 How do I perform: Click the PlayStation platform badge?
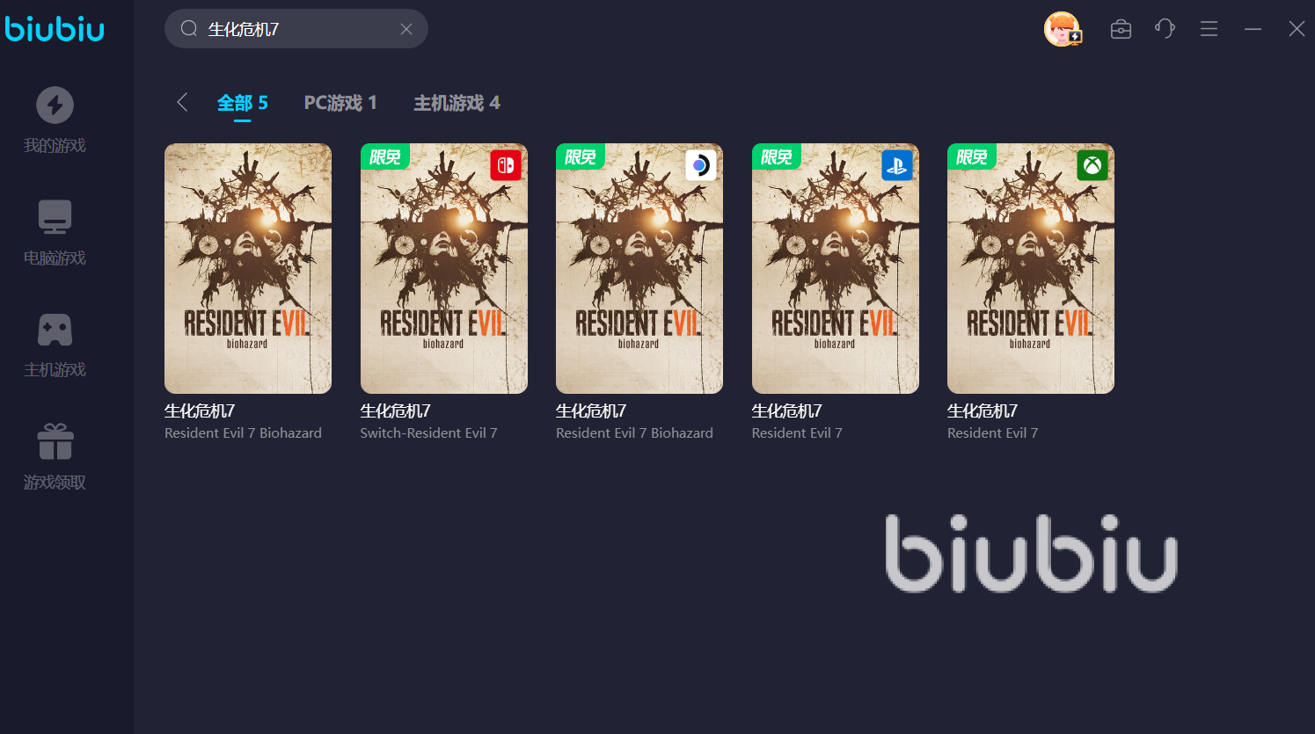coord(897,165)
